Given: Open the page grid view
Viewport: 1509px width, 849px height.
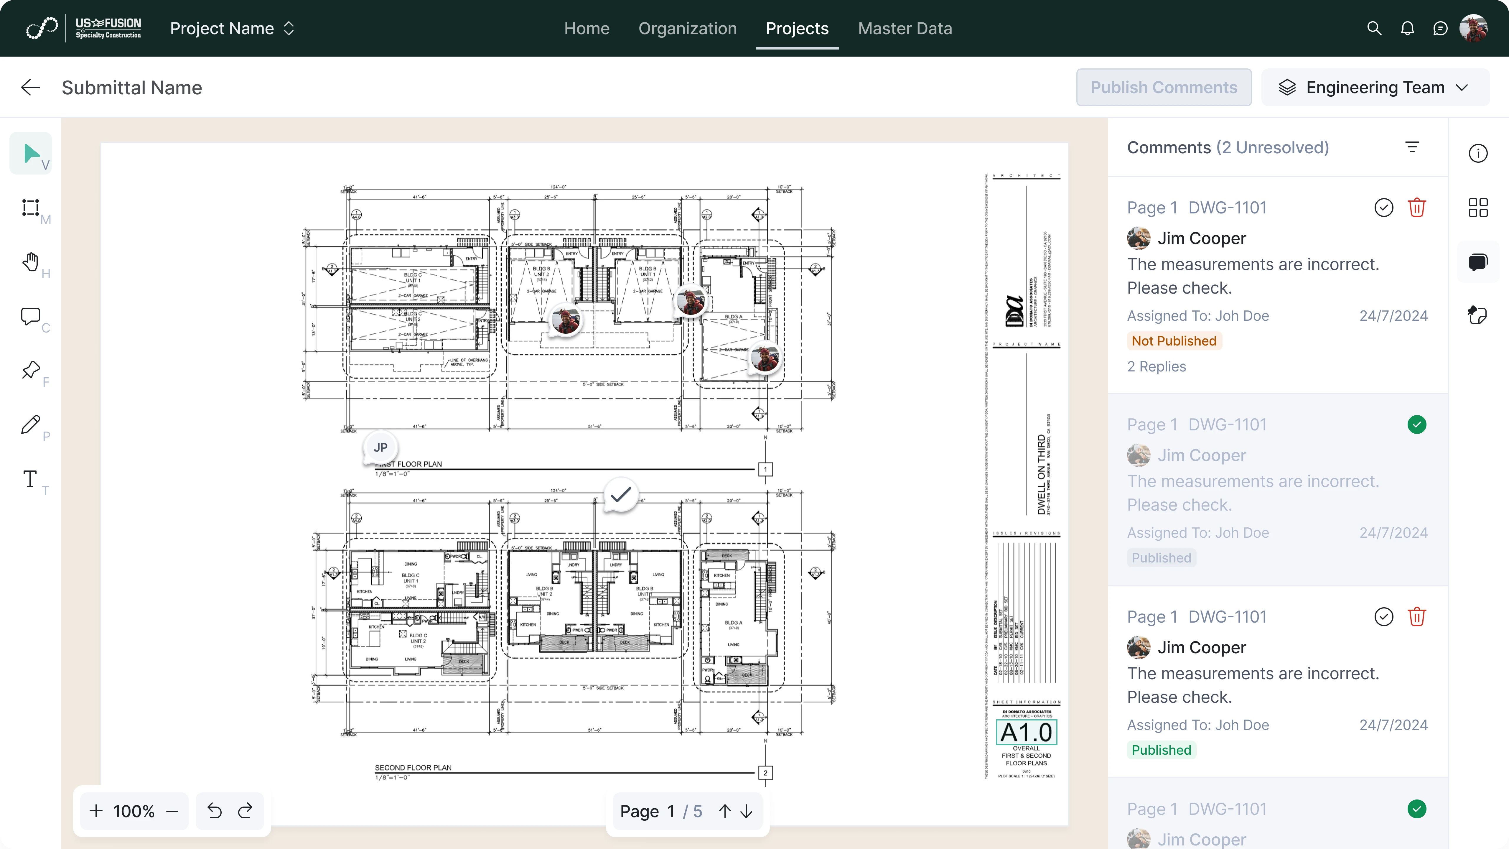Looking at the screenshot, I should (x=1479, y=207).
